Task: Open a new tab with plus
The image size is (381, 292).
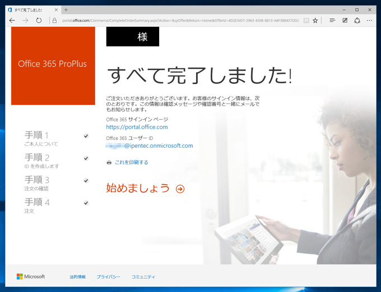Action: point(66,10)
